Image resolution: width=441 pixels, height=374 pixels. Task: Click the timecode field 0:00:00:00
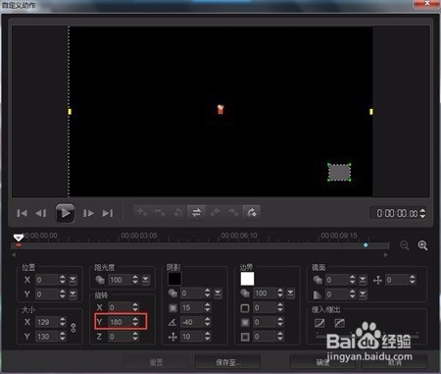coord(397,214)
